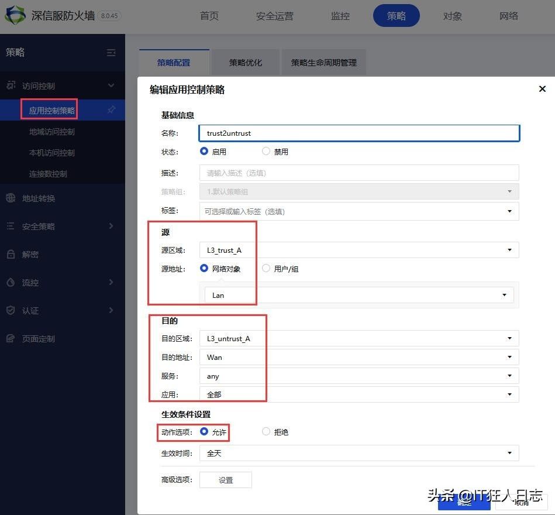Click the Sangfor firewall logo icon

pos(15,15)
